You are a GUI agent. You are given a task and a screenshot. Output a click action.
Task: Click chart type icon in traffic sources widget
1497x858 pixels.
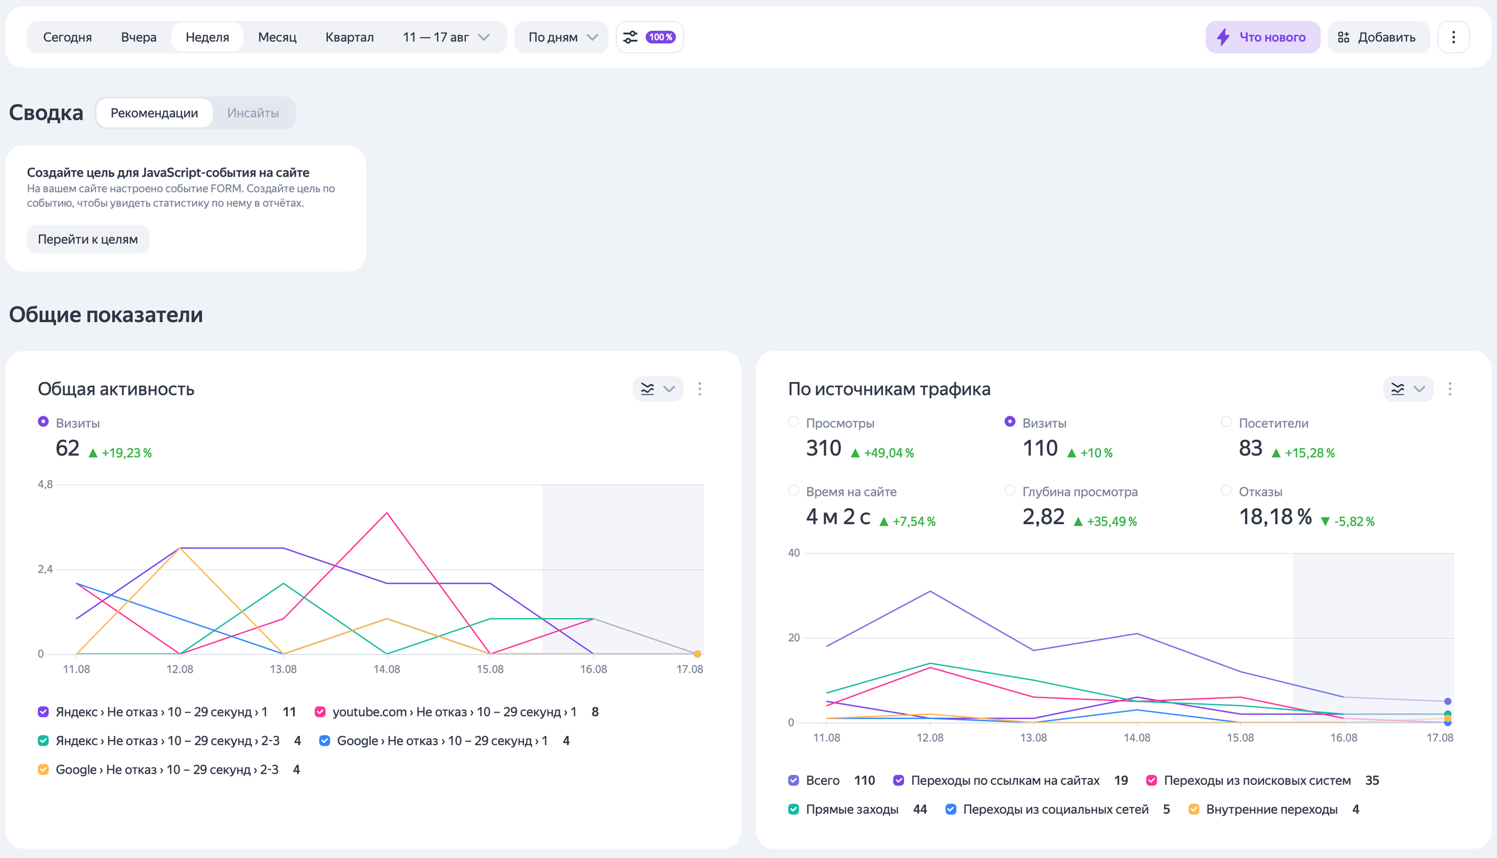[1398, 389]
